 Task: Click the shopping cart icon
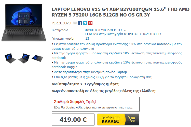point(132,119)
